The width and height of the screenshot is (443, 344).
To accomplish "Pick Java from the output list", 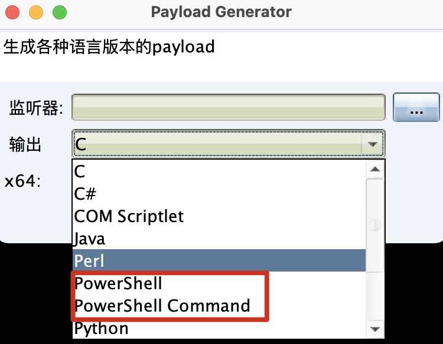I will click(x=219, y=239).
